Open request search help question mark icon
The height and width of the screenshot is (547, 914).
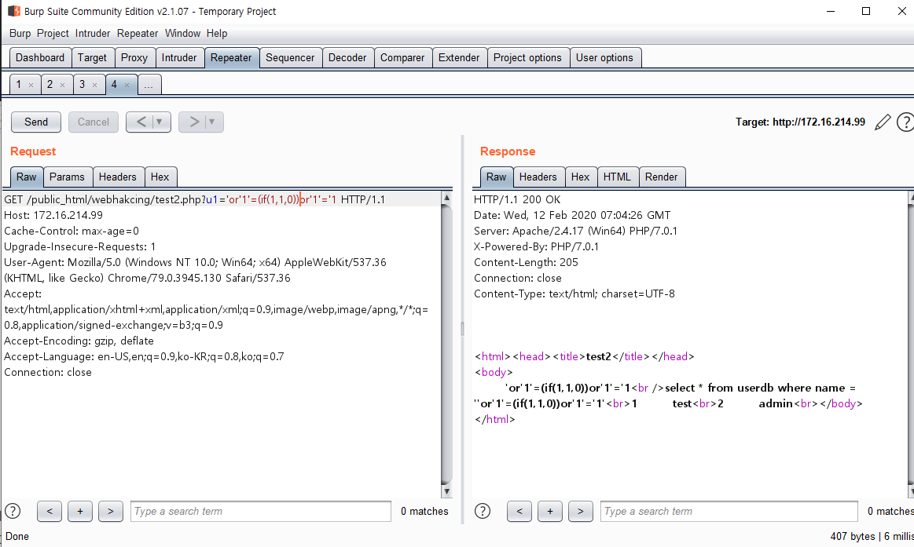(13, 511)
